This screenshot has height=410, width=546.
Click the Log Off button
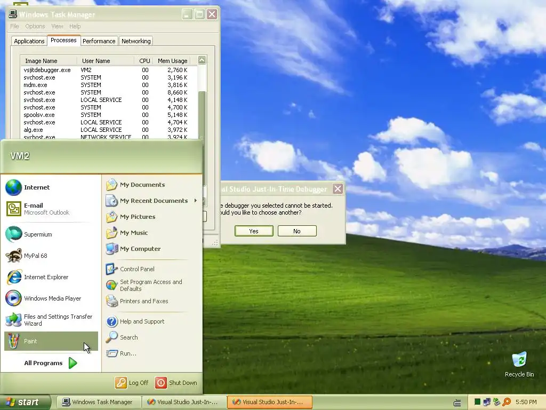(x=132, y=383)
